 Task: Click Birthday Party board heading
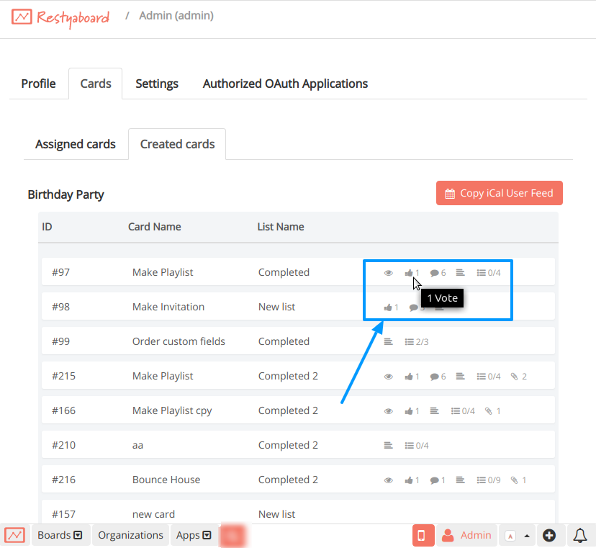coord(66,194)
